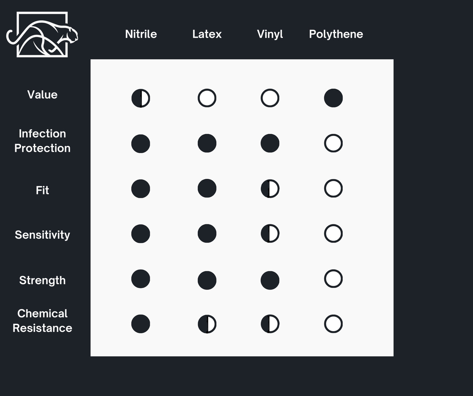Image resolution: width=473 pixels, height=396 pixels.
Task: Click the filled Latex Infection Protection circle
Action: click(x=207, y=143)
